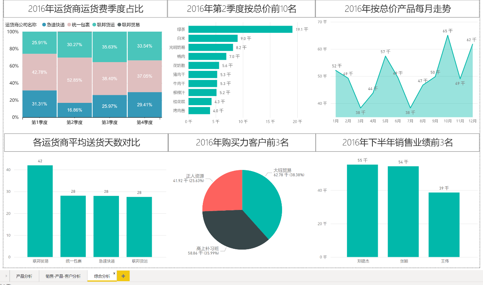This screenshot has width=483, height=285.
Task: Click the 10月 peak point at 65千
Action: pyautogui.click(x=448, y=35)
